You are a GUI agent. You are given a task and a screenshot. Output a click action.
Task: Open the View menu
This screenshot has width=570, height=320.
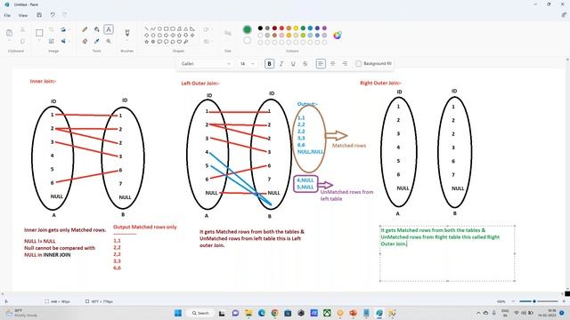coord(23,15)
